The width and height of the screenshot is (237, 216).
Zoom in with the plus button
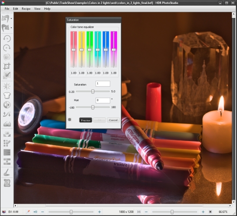(x=203, y=212)
